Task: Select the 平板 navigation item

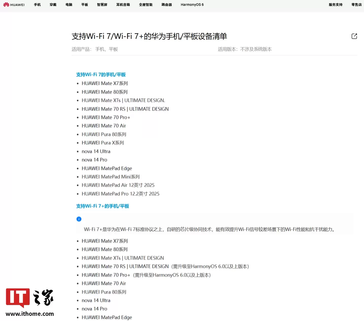Action: pyautogui.click(x=84, y=5)
